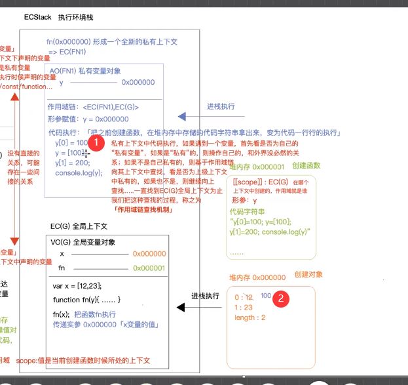Click the 'fn(x);' call text
Screen dimensions: 408x385
(x=61, y=314)
